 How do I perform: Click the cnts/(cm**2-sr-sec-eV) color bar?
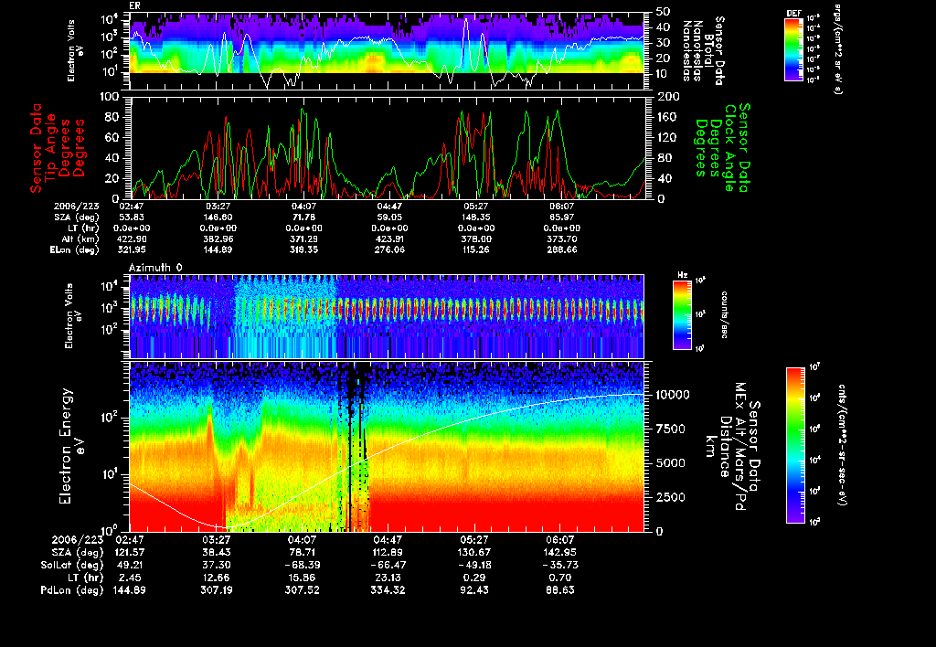795,445
